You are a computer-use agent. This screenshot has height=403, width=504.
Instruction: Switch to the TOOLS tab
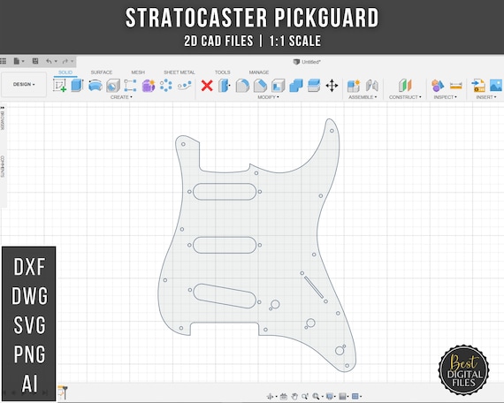(223, 72)
